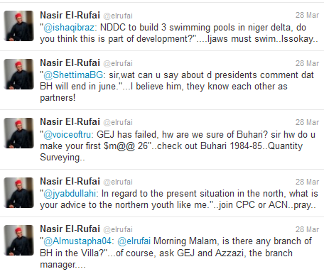Open avatar thumbnail of the @jyabdullahi tweet

point(18,192)
